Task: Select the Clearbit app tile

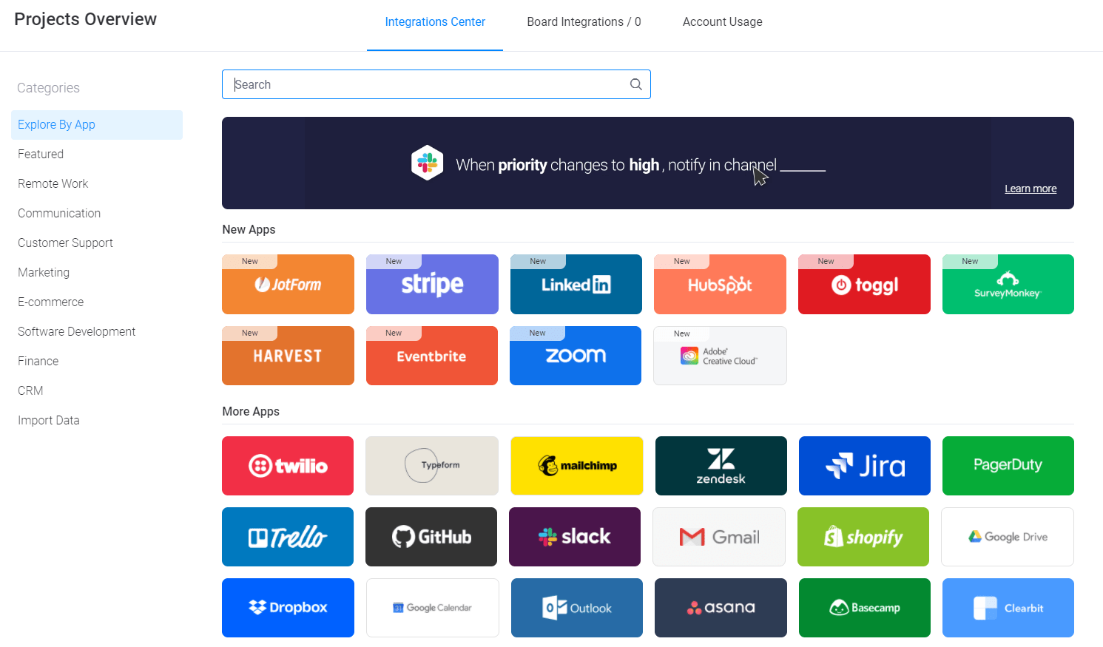Action: pyautogui.click(x=1008, y=608)
